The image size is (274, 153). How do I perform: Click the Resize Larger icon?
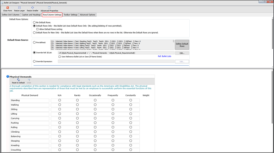click(x=20, y=8)
